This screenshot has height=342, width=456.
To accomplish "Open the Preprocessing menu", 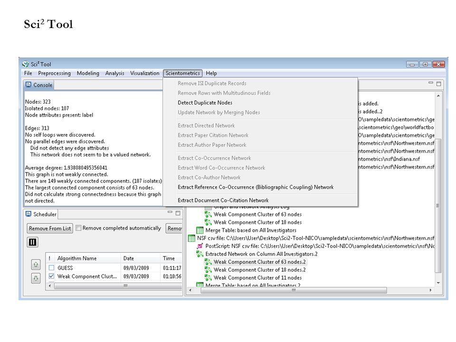I will [x=54, y=73].
